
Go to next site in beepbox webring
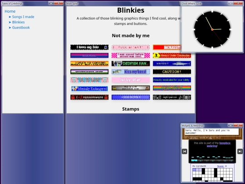pos(240,151)
